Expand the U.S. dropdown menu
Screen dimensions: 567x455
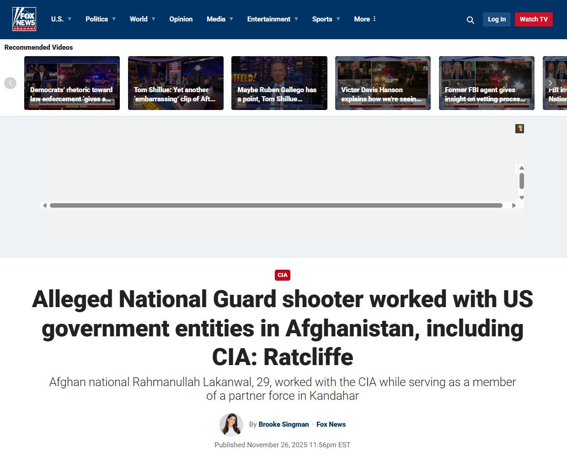coord(61,19)
